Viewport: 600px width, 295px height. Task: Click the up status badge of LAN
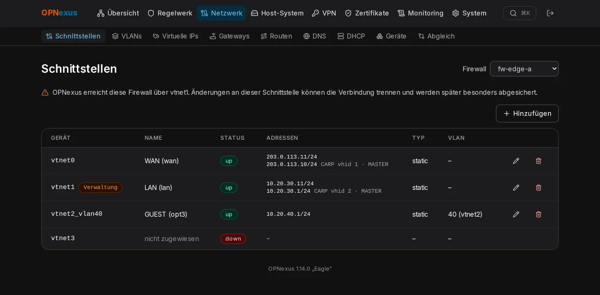229,188
